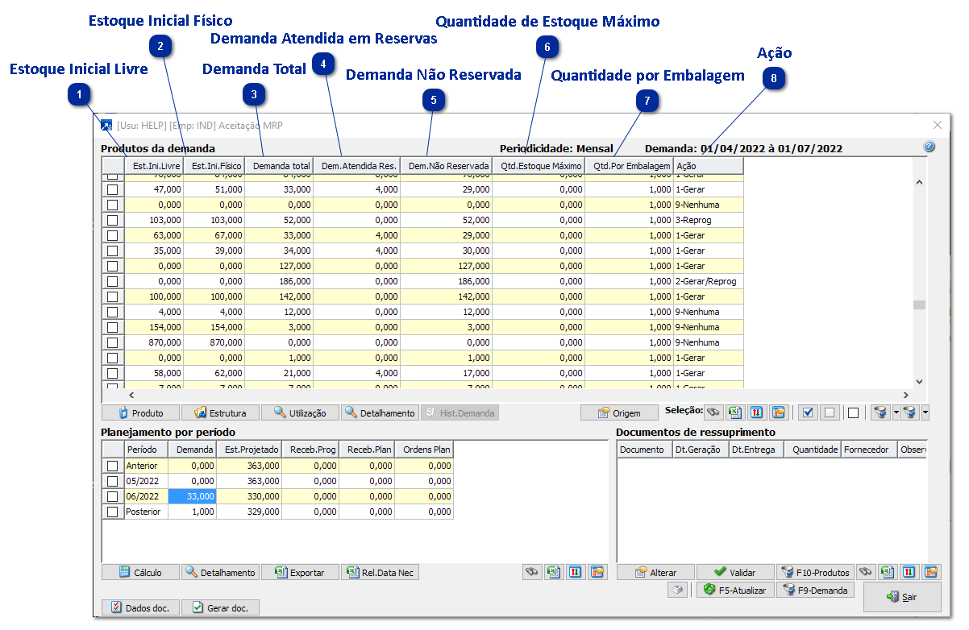Click the select-all checked box icon
This screenshot has width=969, height=630.
[x=809, y=412]
